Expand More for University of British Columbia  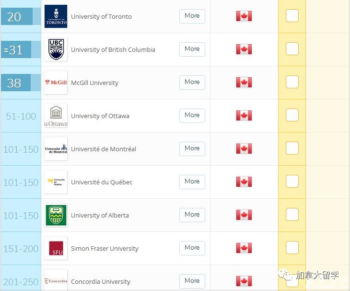[192, 49]
